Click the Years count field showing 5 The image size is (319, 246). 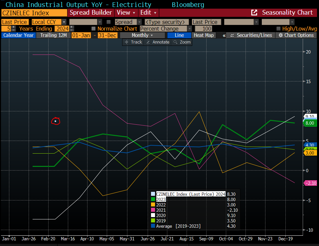point(6,29)
